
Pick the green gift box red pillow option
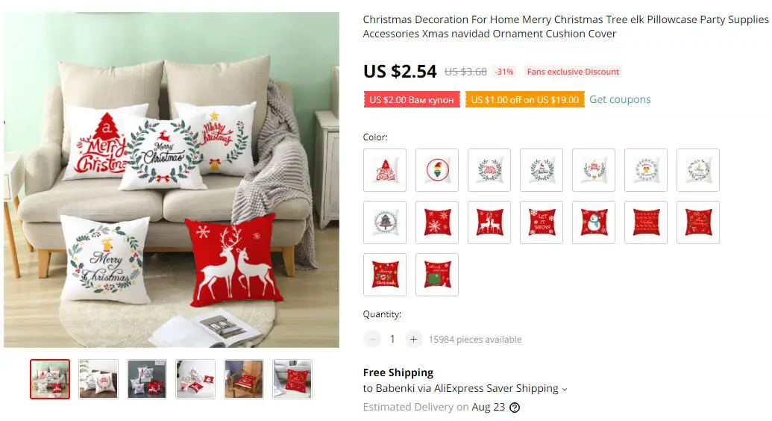point(437,275)
